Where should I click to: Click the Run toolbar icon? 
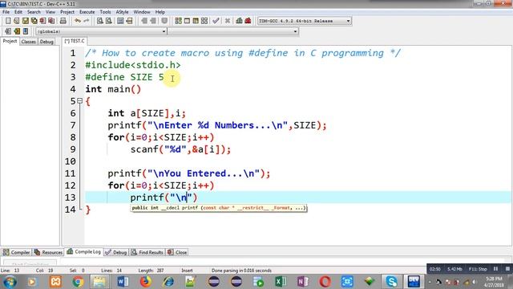pos(187,21)
